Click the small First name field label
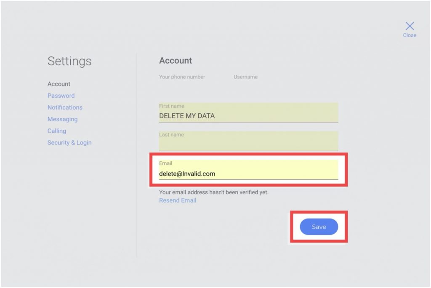This screenshot has height=288, width=431. click(x=171, y=106)
